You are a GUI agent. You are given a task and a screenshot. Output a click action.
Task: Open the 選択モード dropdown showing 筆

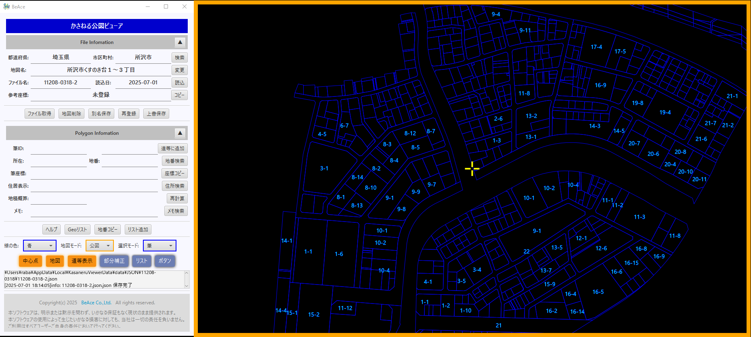tap(159, 245)
